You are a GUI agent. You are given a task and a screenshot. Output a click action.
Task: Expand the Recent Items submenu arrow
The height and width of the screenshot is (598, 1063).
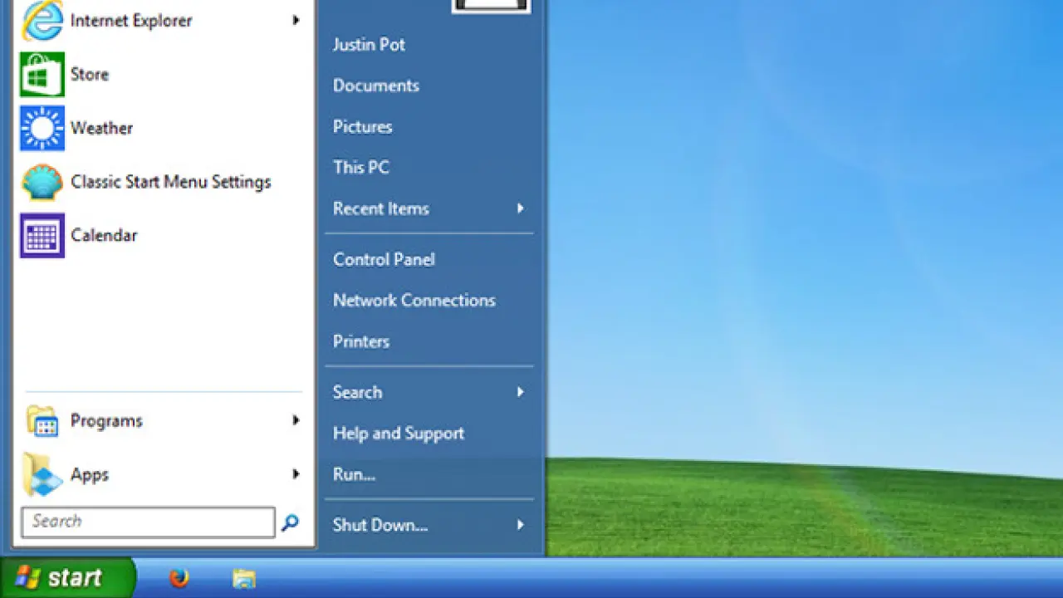521,208
